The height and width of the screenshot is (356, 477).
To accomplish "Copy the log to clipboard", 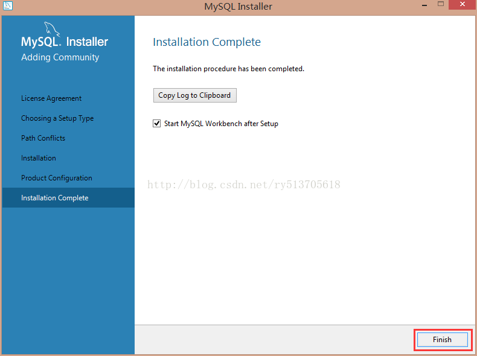I will click(194, 95).
